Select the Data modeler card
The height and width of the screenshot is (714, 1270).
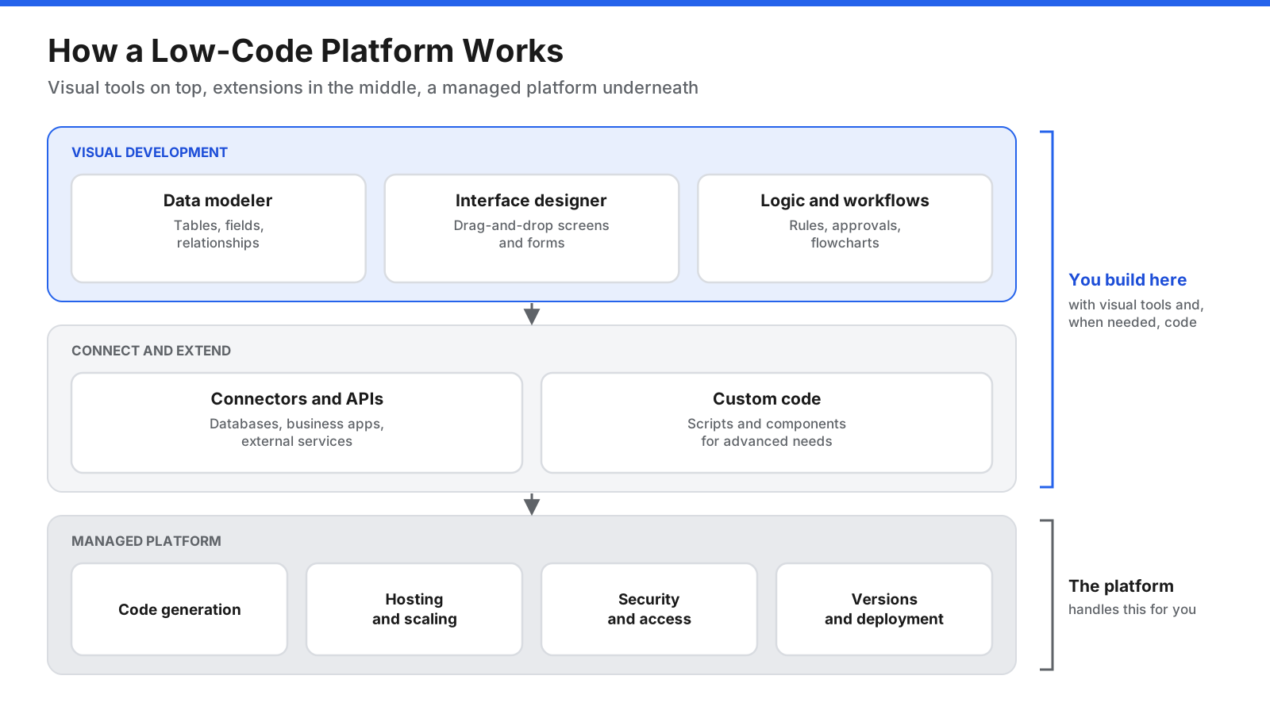(x=218, y=228)
